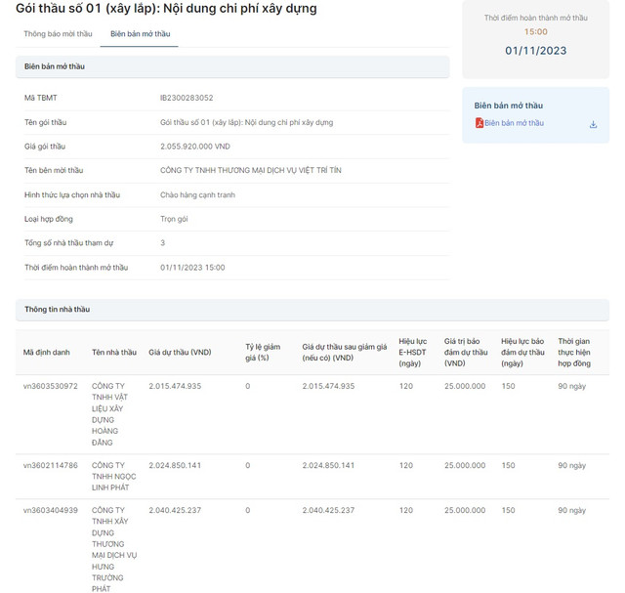Switch to the Thông báo mời thầu tab
Viewport: 625px width, 593px height.
[58, 33]
